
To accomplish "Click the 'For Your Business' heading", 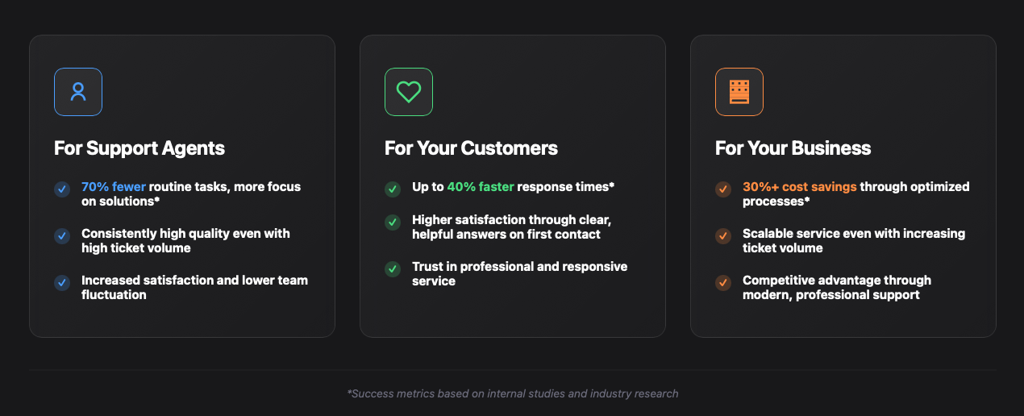I will 793,148.
